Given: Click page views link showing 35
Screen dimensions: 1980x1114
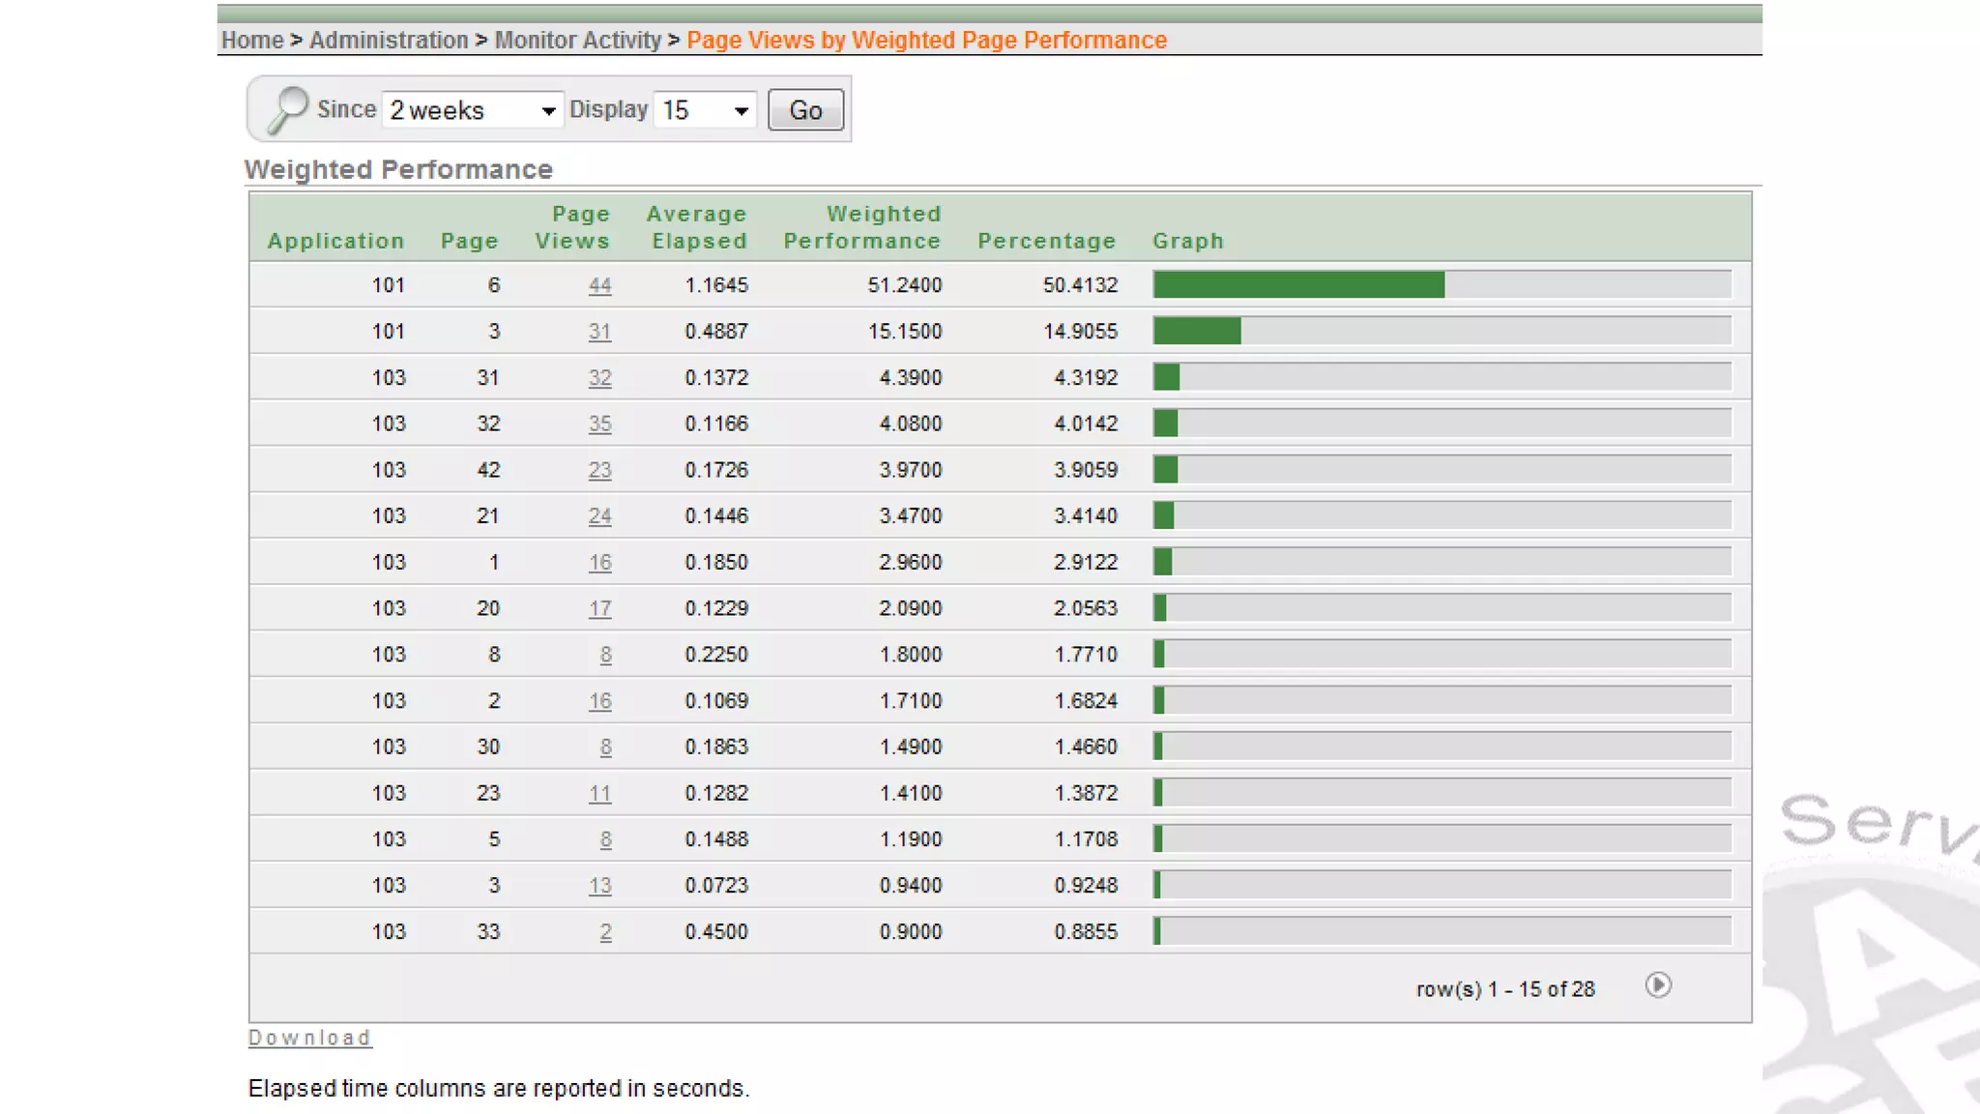Looking at the screenshot, I should click(x=599, y=424).
